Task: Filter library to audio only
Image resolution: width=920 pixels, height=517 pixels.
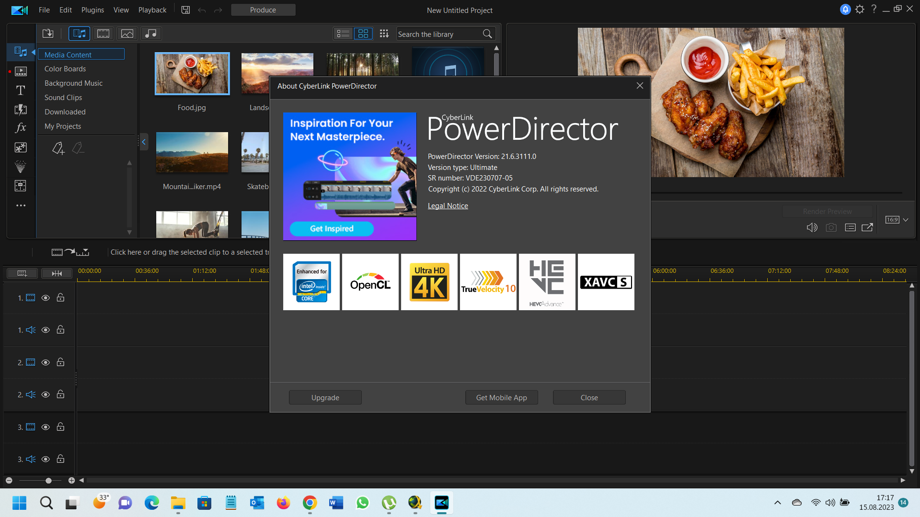Action: pyautogui.click(x=151, y=34)
